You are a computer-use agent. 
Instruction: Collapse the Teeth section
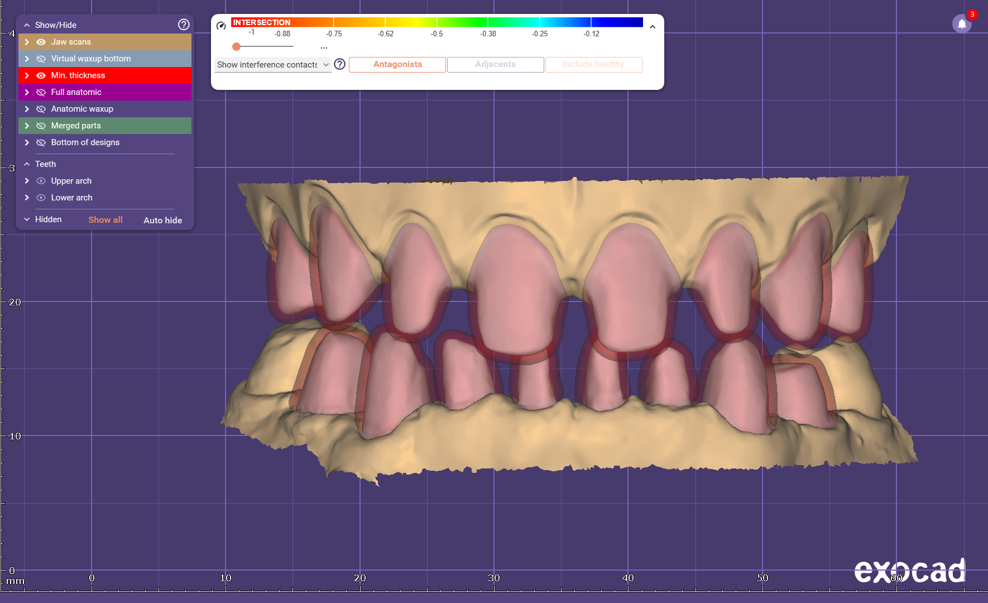click(27, 164)
